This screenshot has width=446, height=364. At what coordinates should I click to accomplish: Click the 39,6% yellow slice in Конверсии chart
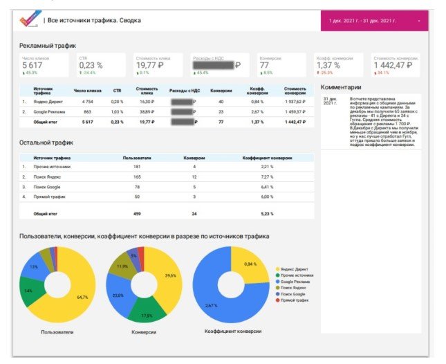click(169, 275)
